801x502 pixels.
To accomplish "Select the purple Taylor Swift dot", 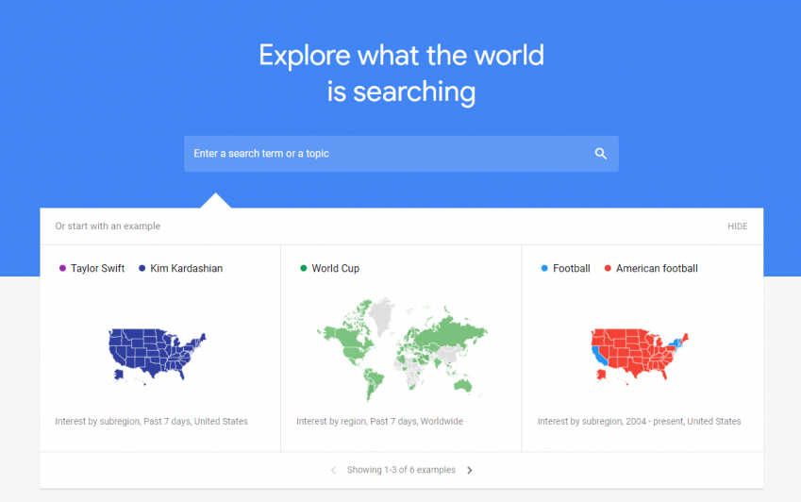I will 62,268.
